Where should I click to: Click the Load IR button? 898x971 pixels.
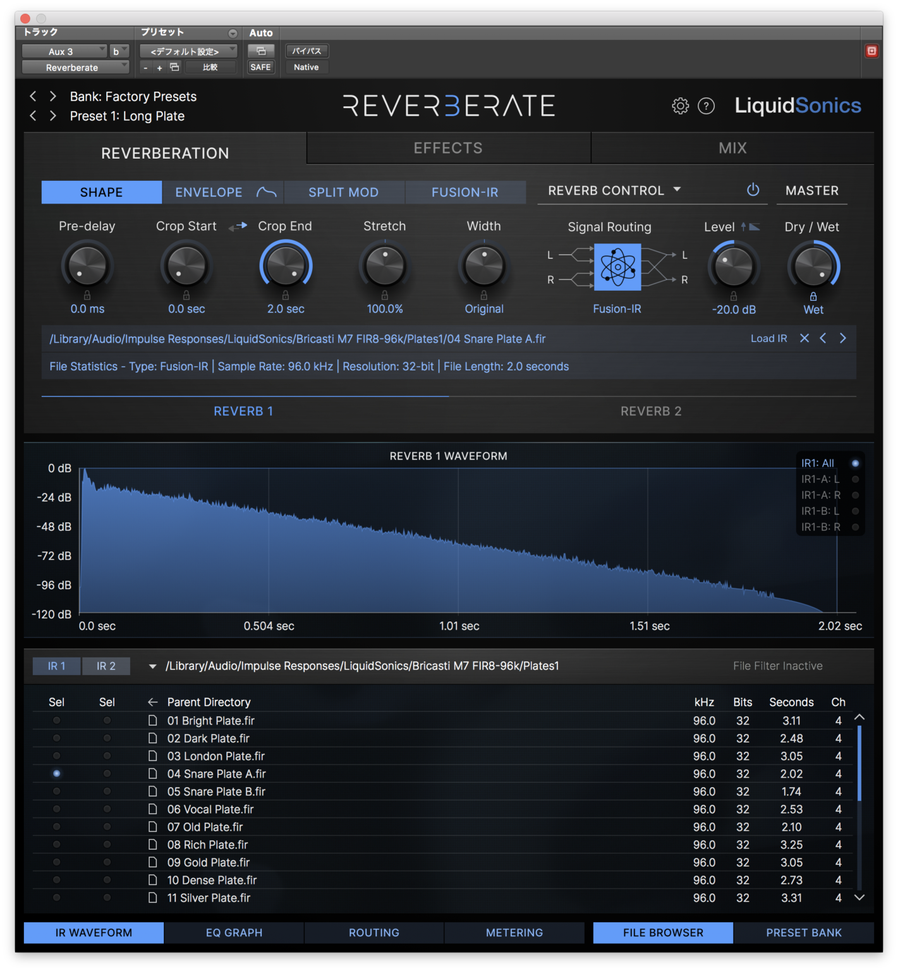tap(768, 338)
